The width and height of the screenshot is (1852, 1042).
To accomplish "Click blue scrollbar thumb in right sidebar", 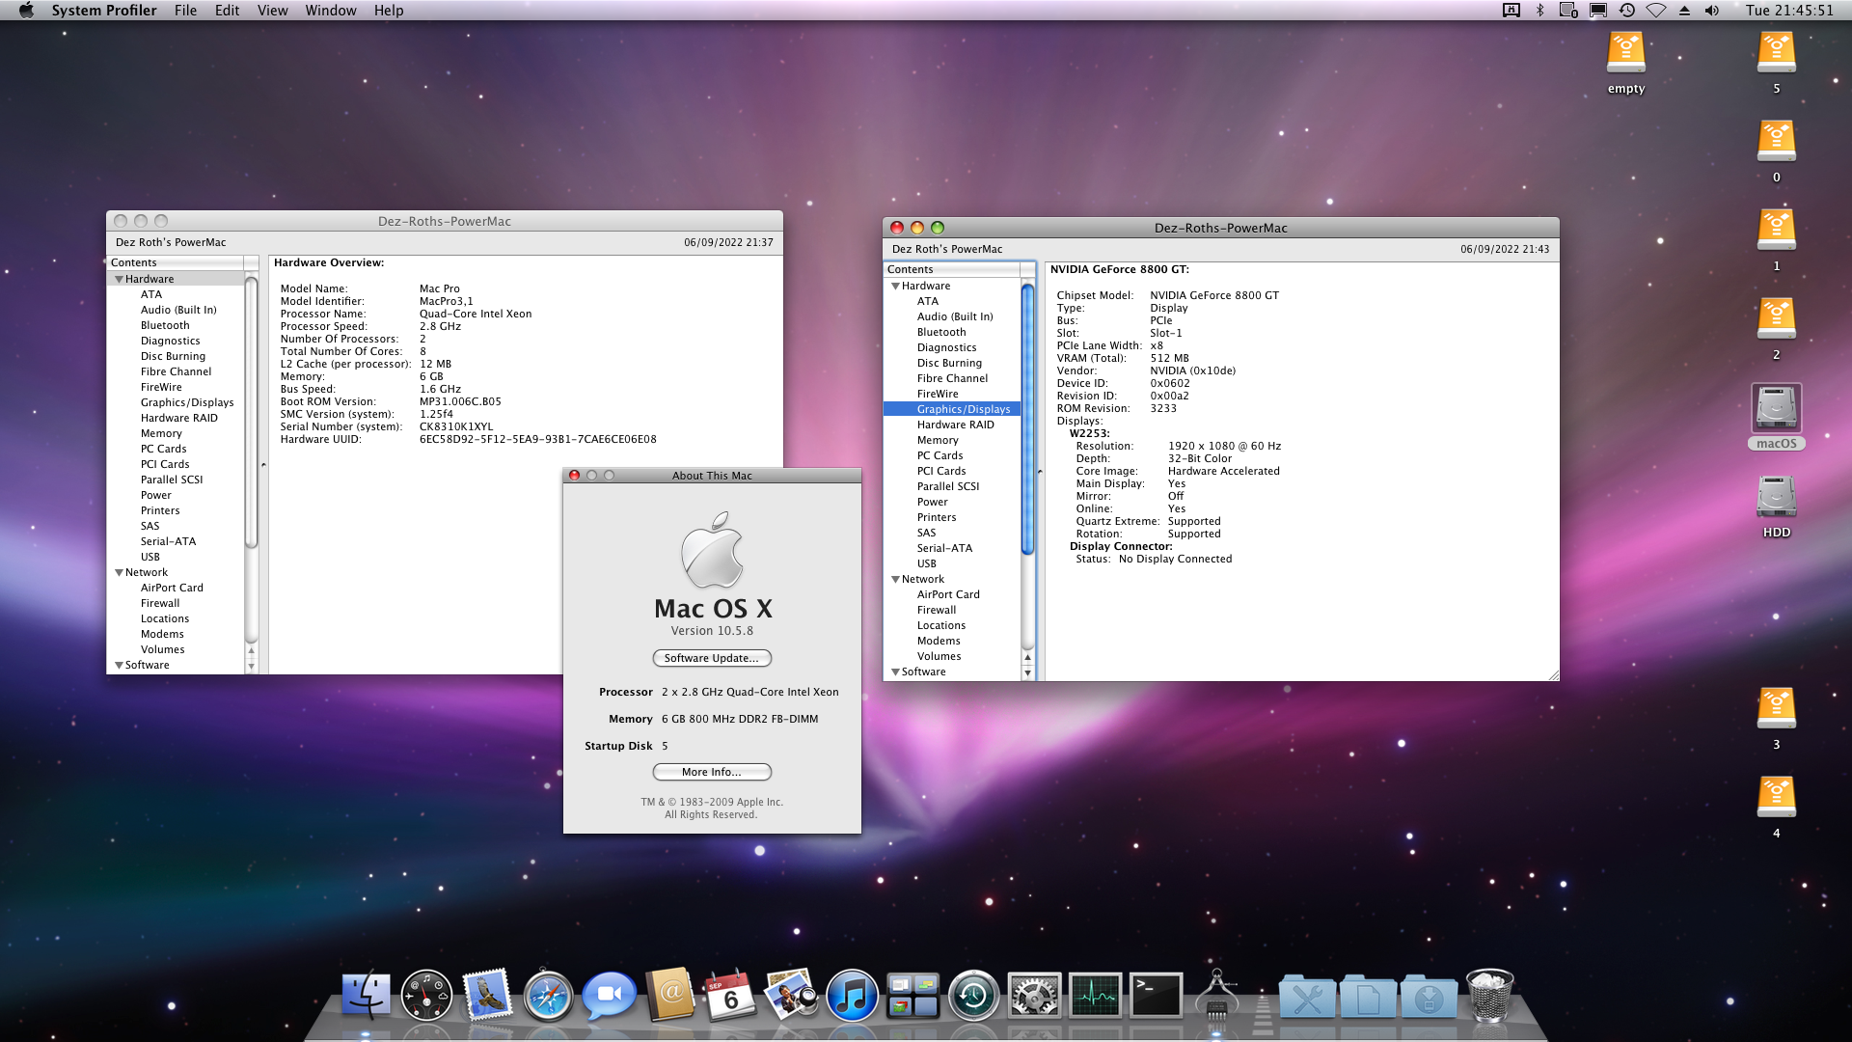I will [1027, 420].
